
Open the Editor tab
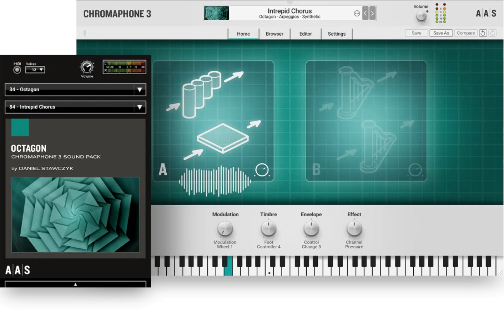[306, 34]
